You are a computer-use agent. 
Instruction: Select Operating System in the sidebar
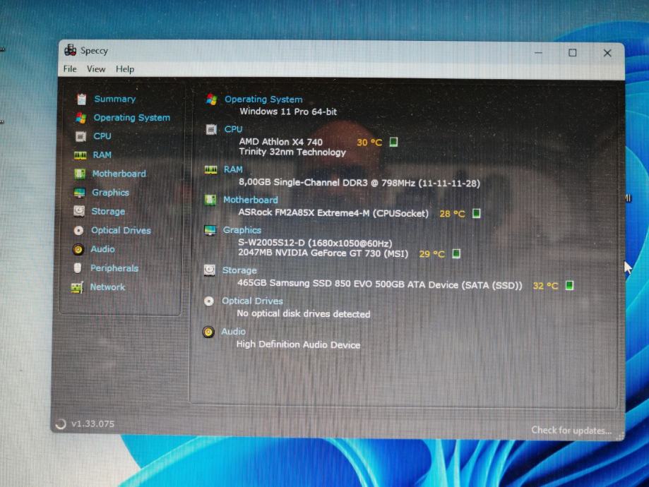click(x=132, y=117)
